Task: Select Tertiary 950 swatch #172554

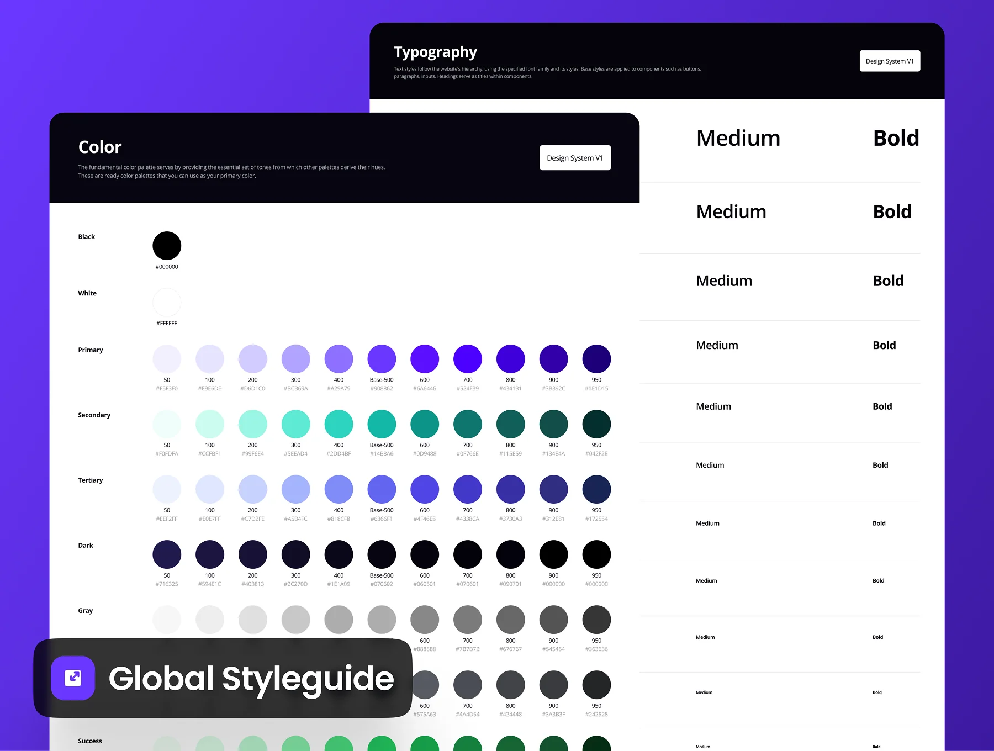Action: click(x=596, y=489)
